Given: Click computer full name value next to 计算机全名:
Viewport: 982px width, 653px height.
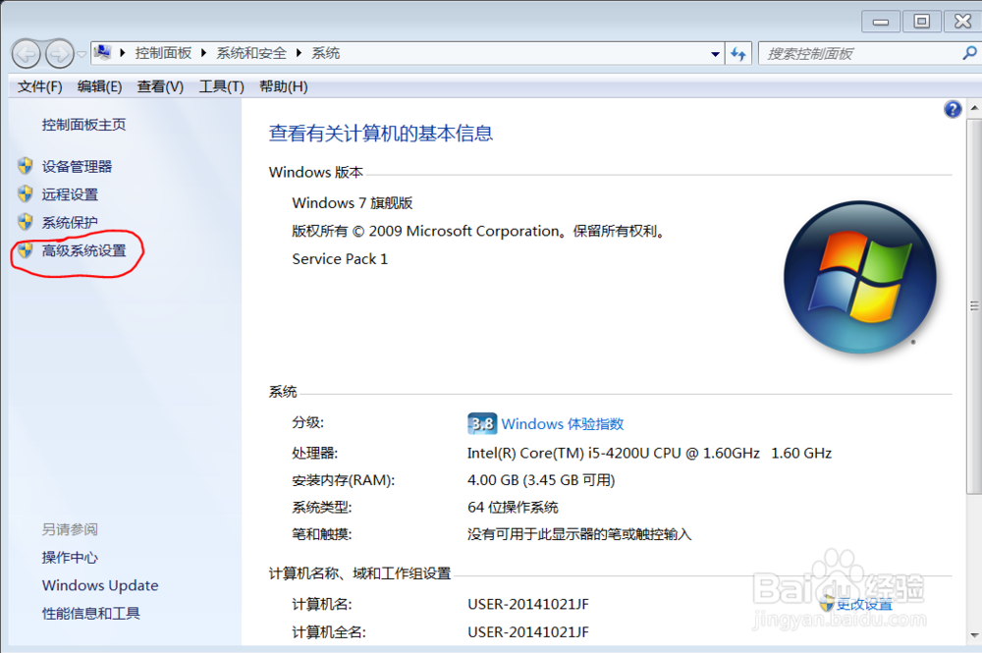Looking at the screenshot, I should click(x=528, y=632).
